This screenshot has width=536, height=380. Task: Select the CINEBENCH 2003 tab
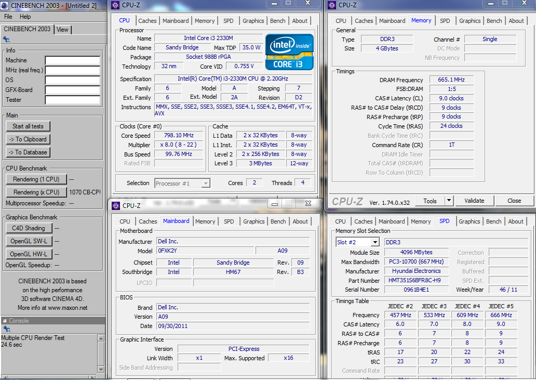point(27,29)
